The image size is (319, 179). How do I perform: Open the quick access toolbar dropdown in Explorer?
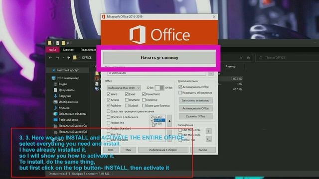[68, 43]
